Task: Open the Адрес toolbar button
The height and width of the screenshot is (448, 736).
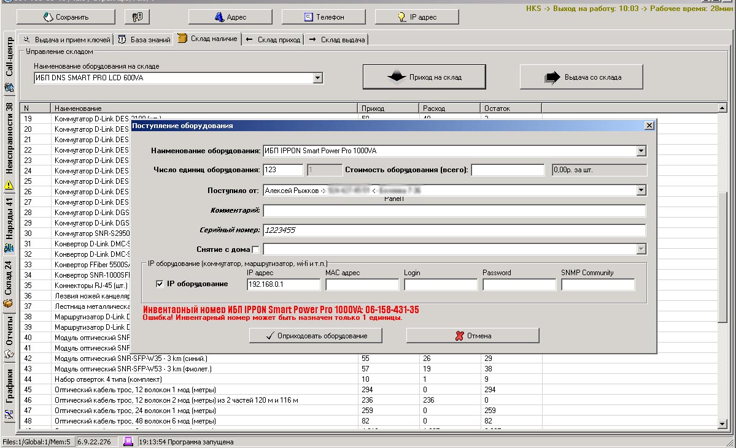Action: [x=230, y=17]
